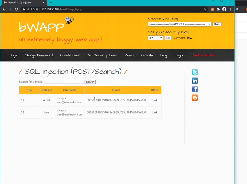247x184 pixels.
Task: Expand the Choose your bug dropdown
Action: 179,24
